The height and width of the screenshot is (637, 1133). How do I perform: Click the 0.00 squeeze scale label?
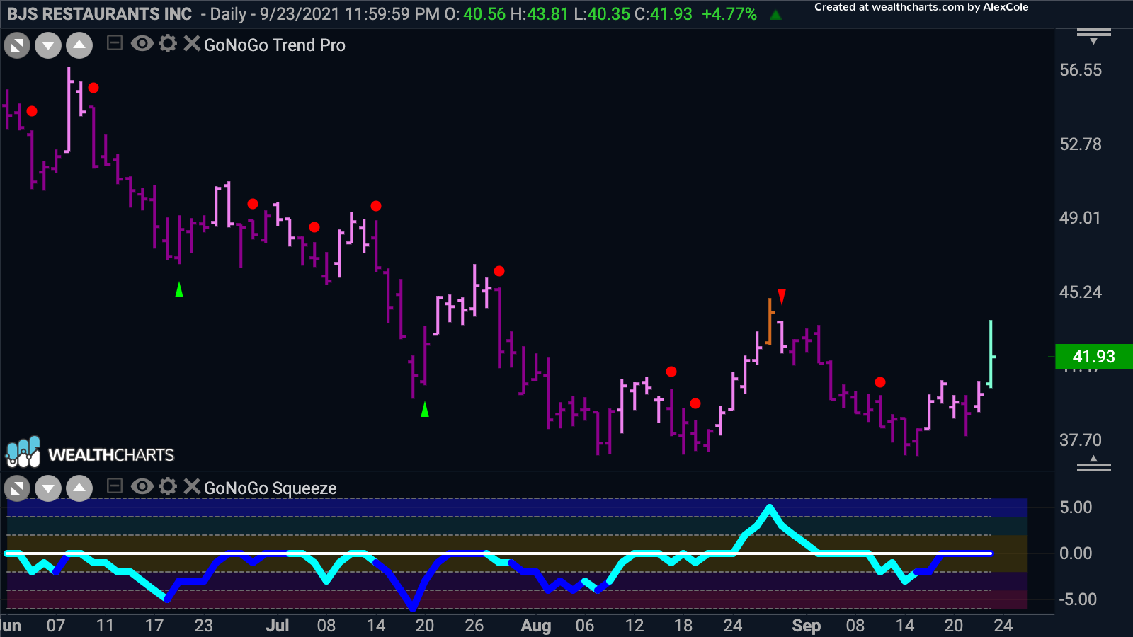click(x=1076, y=553)
